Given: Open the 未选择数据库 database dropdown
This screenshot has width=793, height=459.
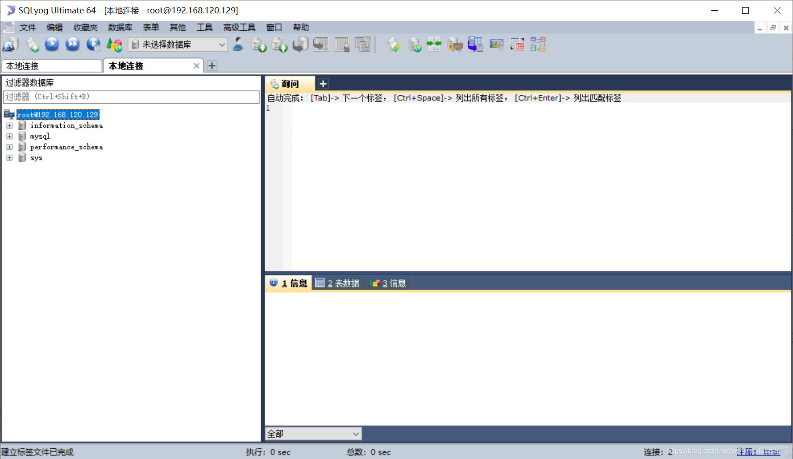Looking at the screenshot, I should pyautogui.click(x=178, y=44).
